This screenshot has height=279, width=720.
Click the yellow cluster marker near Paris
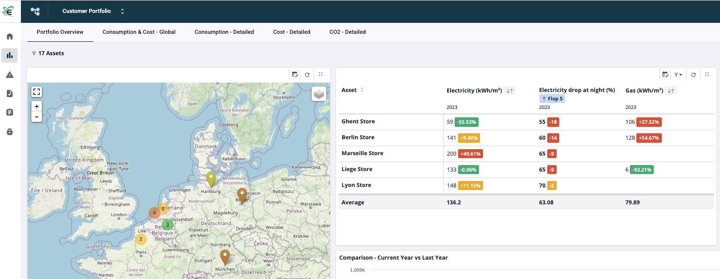point(141,239)
